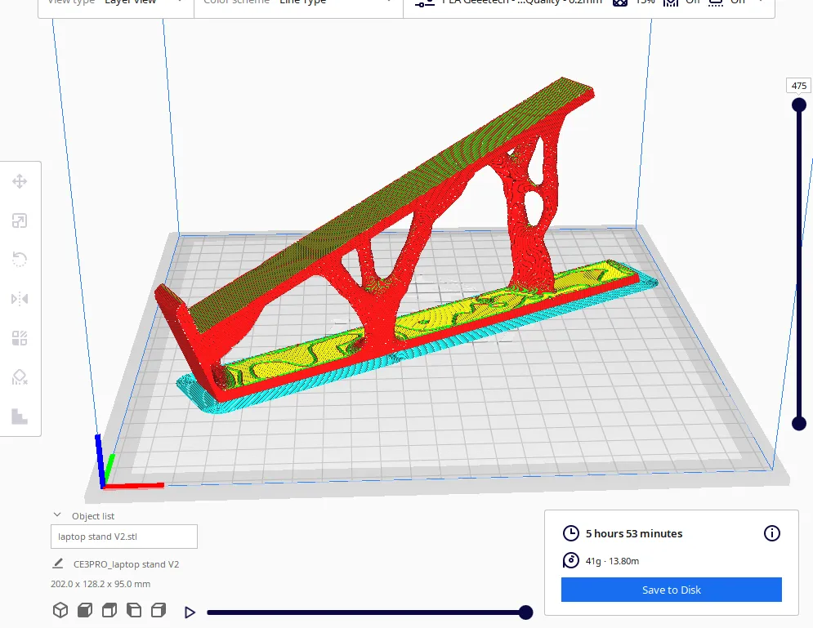Image resolution: width=813 pixels, height=628 pixels.
Task: Select the Rotate tool
Action: [20, 260]
